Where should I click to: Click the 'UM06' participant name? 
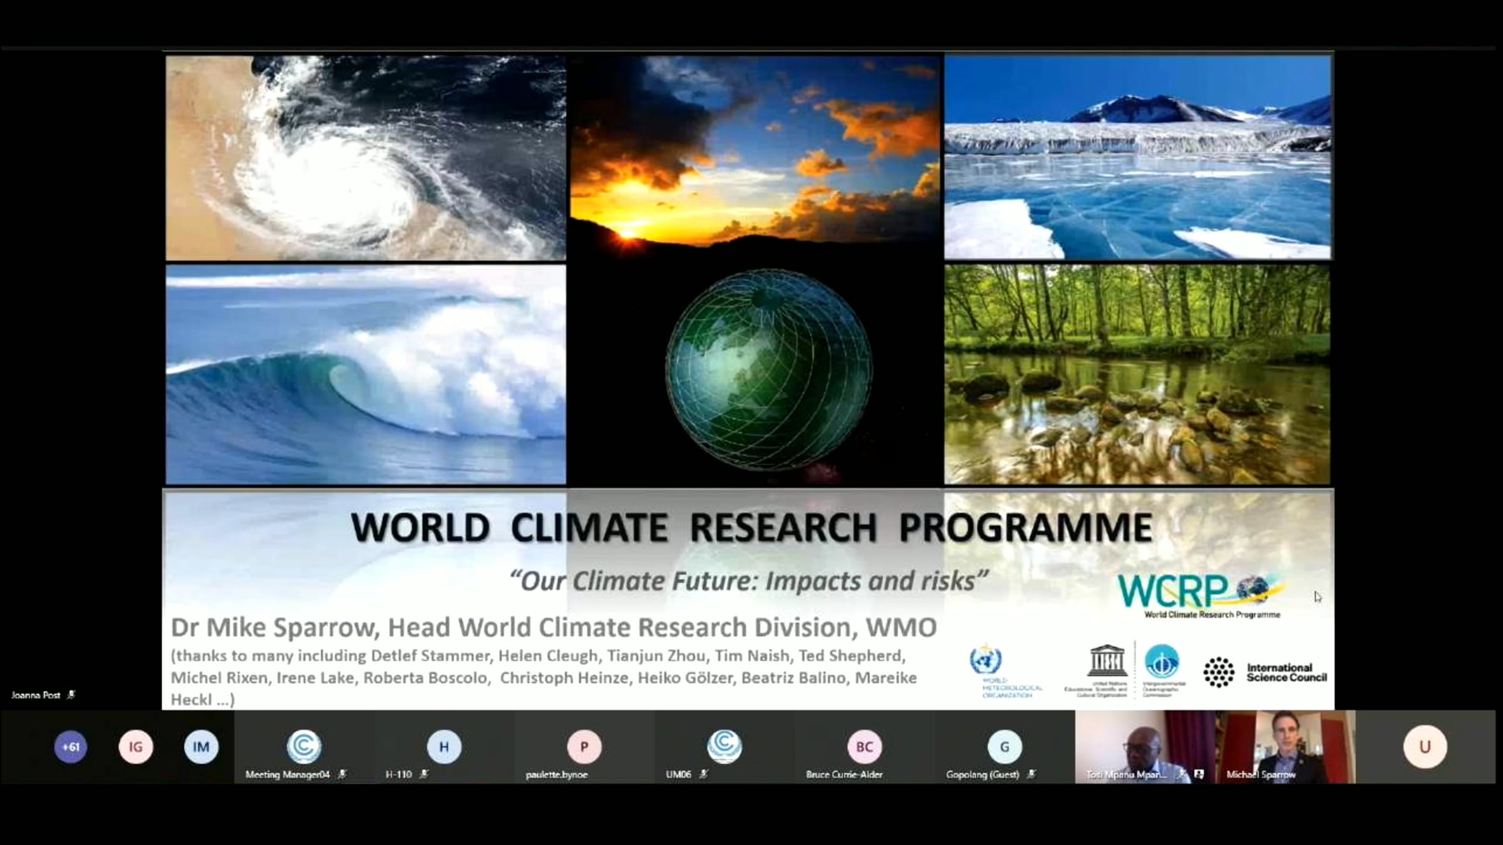(x=678, y=774)
